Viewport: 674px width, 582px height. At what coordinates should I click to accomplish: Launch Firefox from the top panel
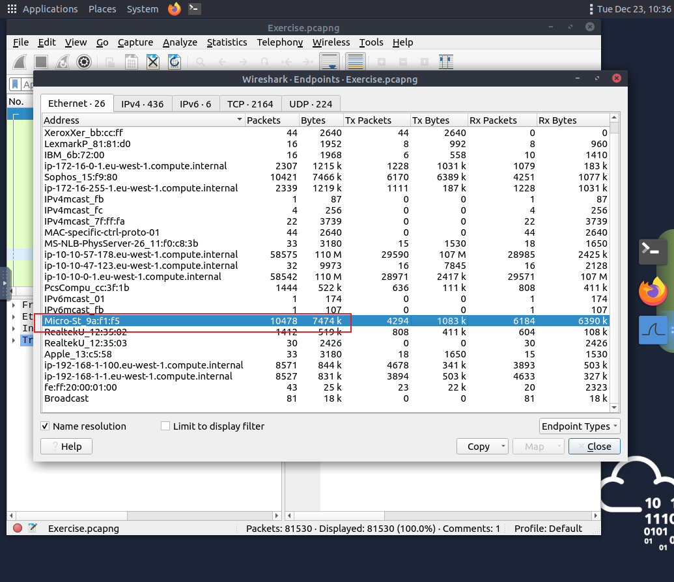[x=175, y=8]
